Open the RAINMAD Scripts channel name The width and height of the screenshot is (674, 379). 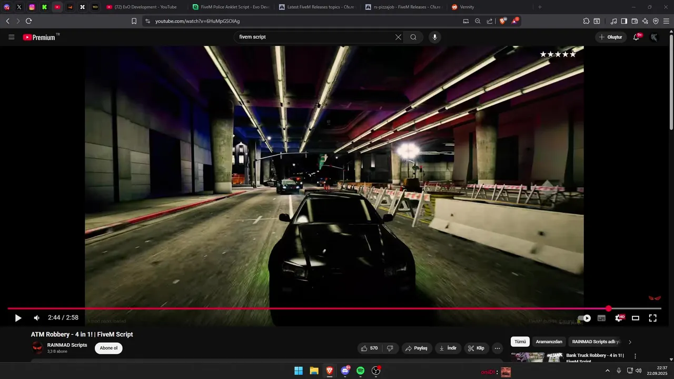pos(67,345)
